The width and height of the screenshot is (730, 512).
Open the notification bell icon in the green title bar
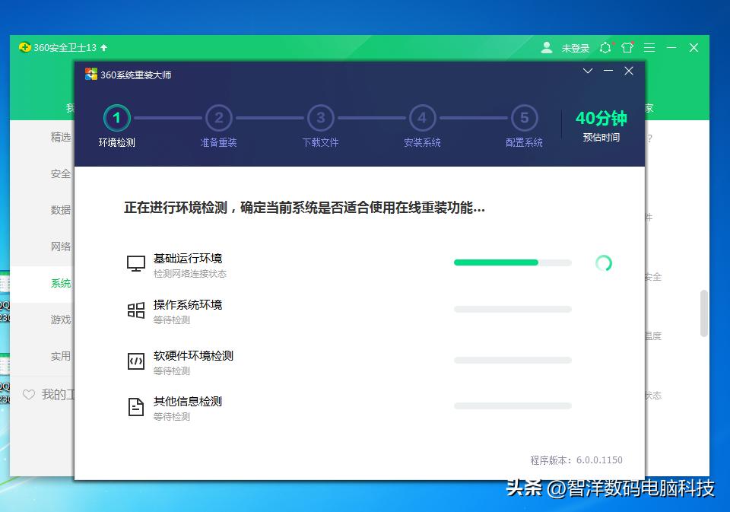pyautogui.click(x=605, y=47)
